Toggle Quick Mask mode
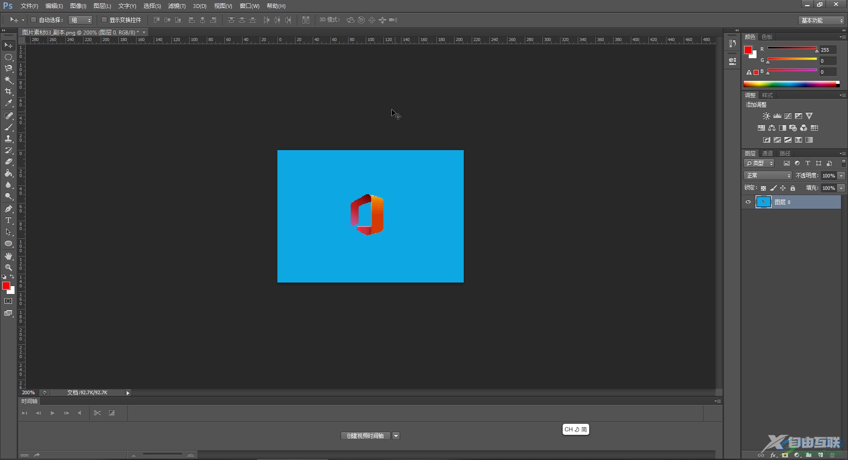 click(8, 301)
